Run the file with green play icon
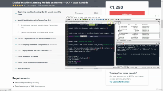163x91 pixels. [80, 19]
